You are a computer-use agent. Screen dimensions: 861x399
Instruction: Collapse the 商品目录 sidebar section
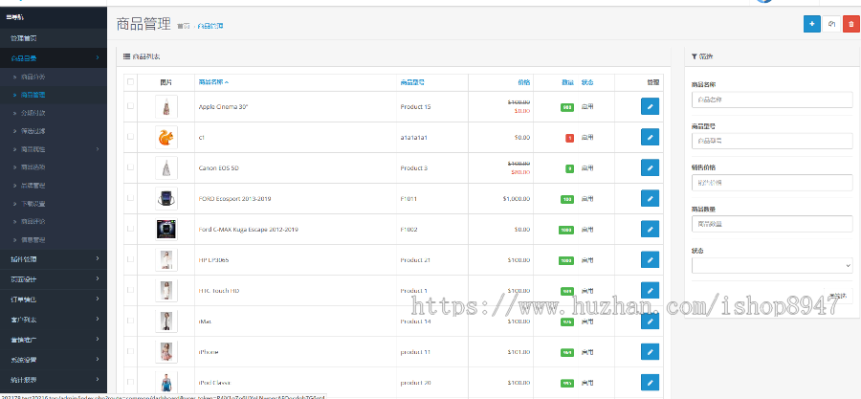pyautogui.click(x=54, y=57)
